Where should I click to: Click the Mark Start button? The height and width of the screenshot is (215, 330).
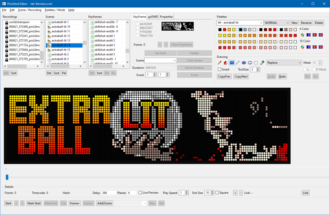(34, 203)
